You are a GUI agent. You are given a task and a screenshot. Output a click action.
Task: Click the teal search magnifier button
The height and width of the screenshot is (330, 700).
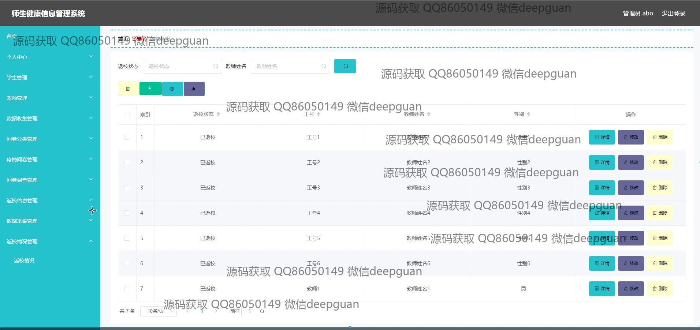pos(345,66)
